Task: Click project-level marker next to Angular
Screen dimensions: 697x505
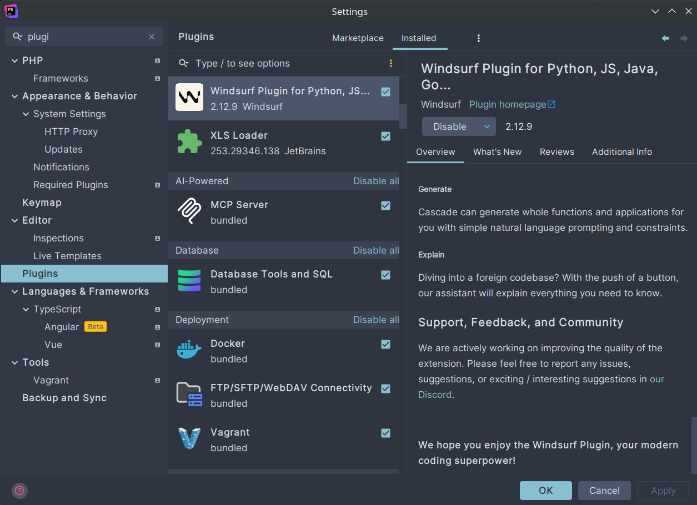Action: pos(158,327)
